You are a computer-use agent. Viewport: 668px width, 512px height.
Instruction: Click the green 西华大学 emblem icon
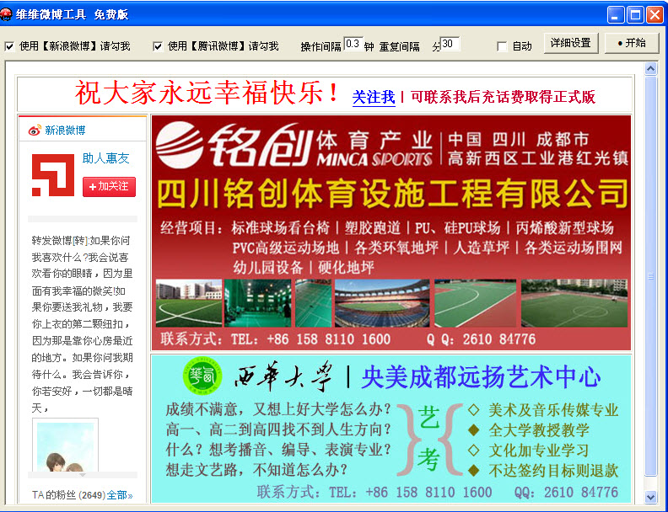click(x=202, y=376)
